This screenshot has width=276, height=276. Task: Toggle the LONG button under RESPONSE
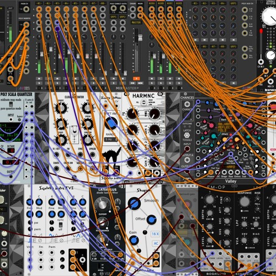(x=241, y=211)
